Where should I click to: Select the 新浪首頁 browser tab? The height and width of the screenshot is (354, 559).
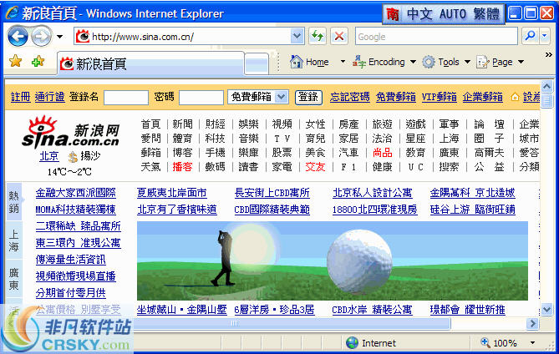[150, 63]
